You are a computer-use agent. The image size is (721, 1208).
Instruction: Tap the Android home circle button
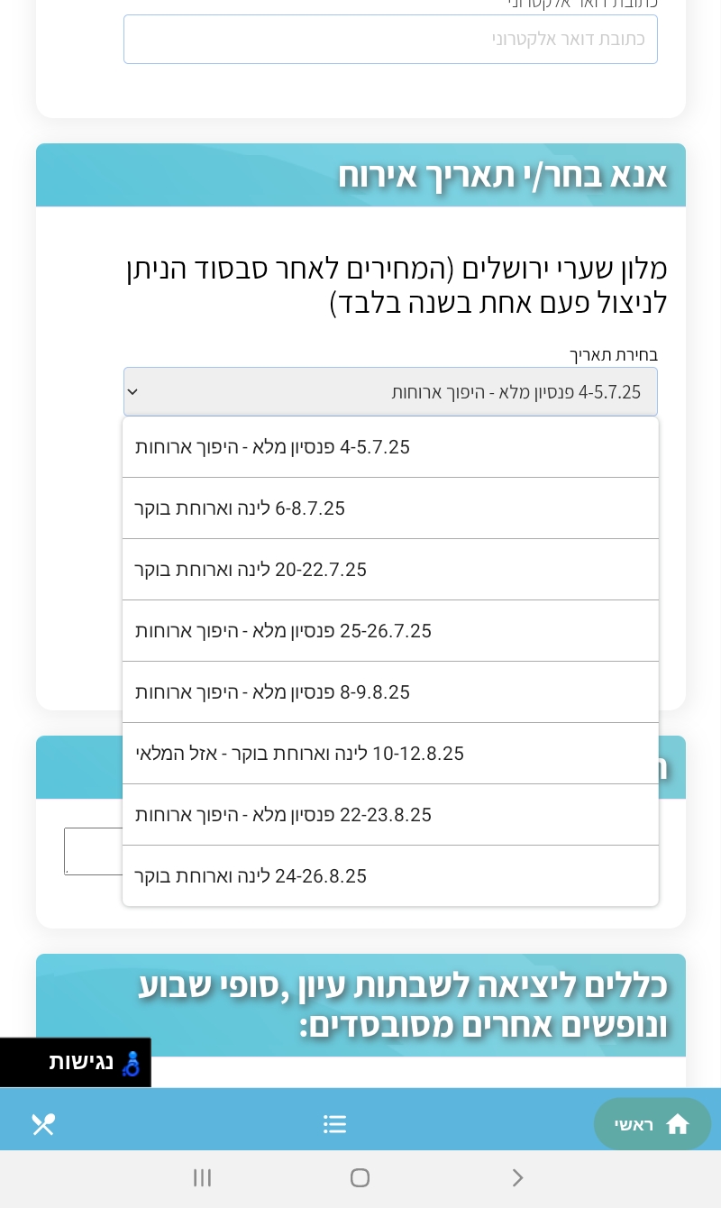(360, 1178)
